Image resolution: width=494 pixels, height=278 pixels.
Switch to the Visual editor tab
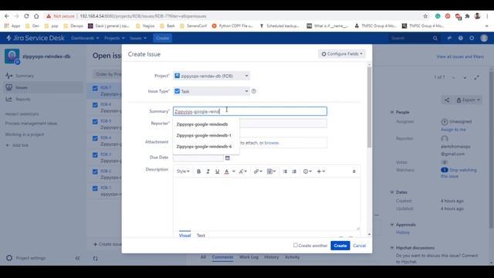[x=184, y=236]
